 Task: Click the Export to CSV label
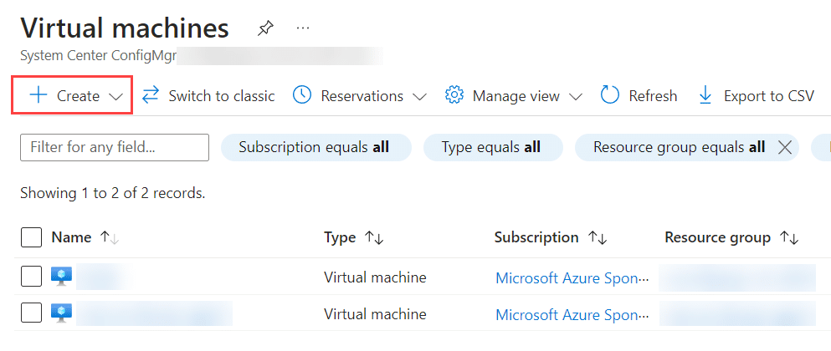pyautogui.click(x=769, y=96)
